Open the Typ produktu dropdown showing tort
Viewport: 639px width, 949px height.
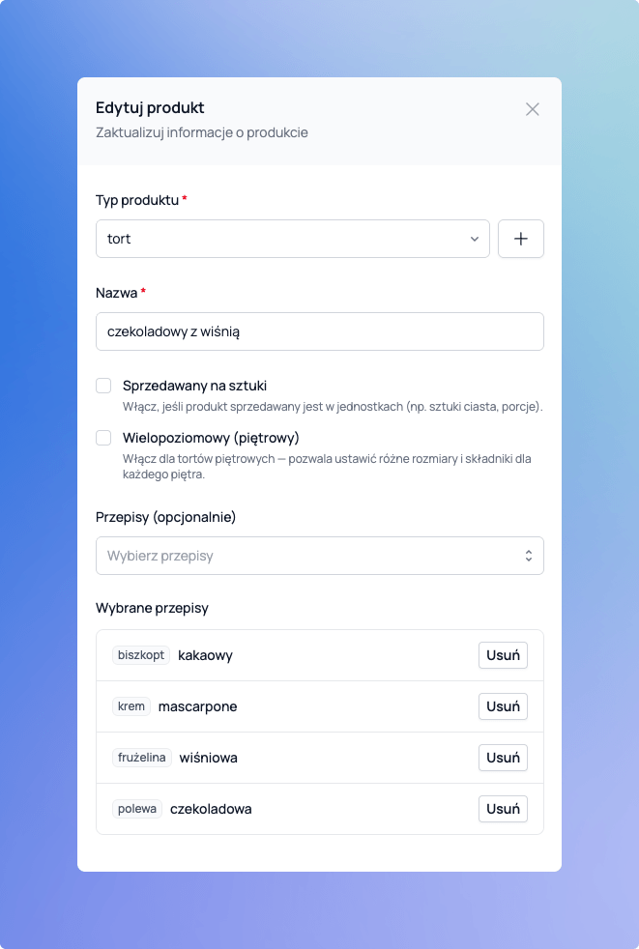(292, 239)
